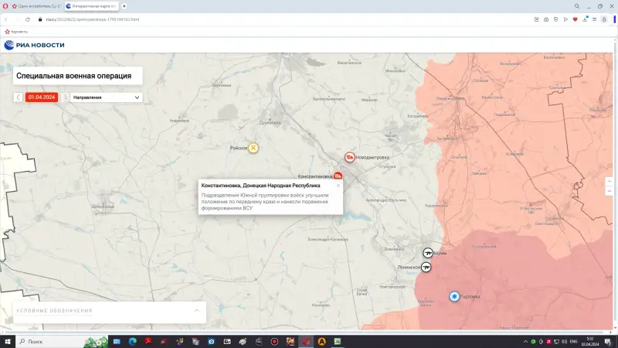Click the Новодмитровка tank marker
The height and width of the screenshot is (348, 618).
350,157
